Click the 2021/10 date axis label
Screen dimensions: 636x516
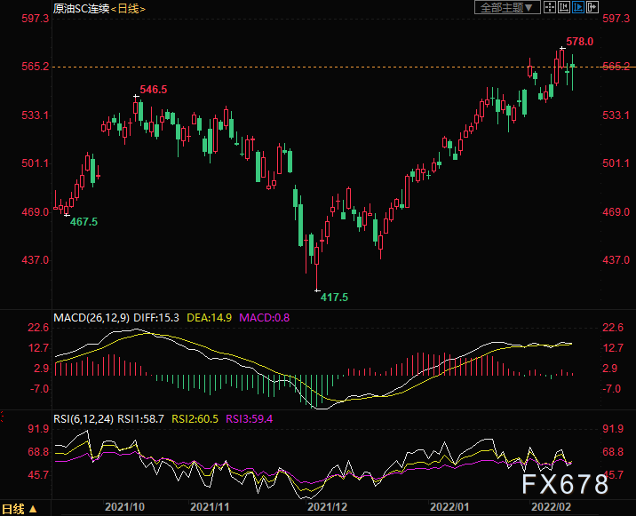[x=124, y=506]
